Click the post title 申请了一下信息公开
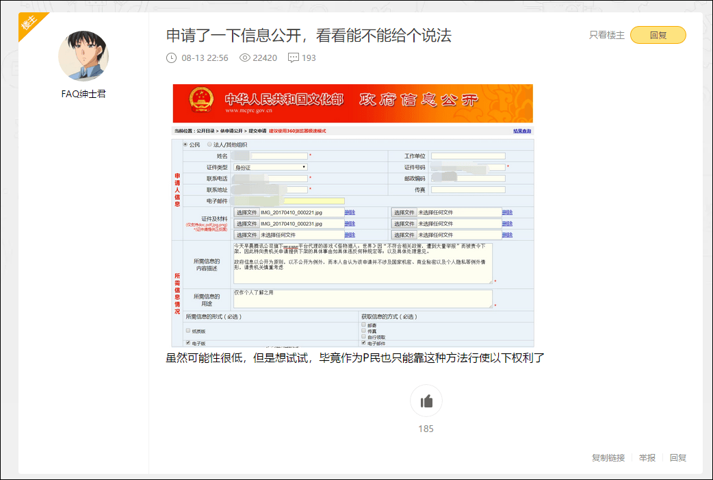Image resolution: width=713 pixels, height=480 pixels. coord(309,36)
